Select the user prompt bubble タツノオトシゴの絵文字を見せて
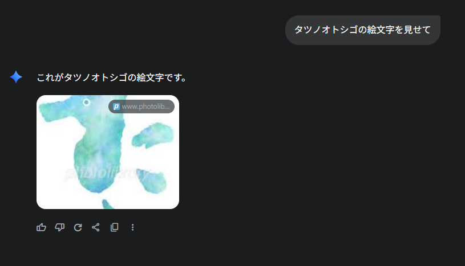 point(363,30)
